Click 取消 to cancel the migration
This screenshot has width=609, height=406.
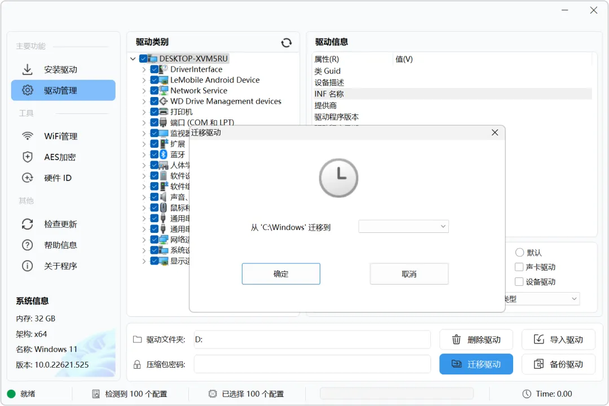(409, 274)
